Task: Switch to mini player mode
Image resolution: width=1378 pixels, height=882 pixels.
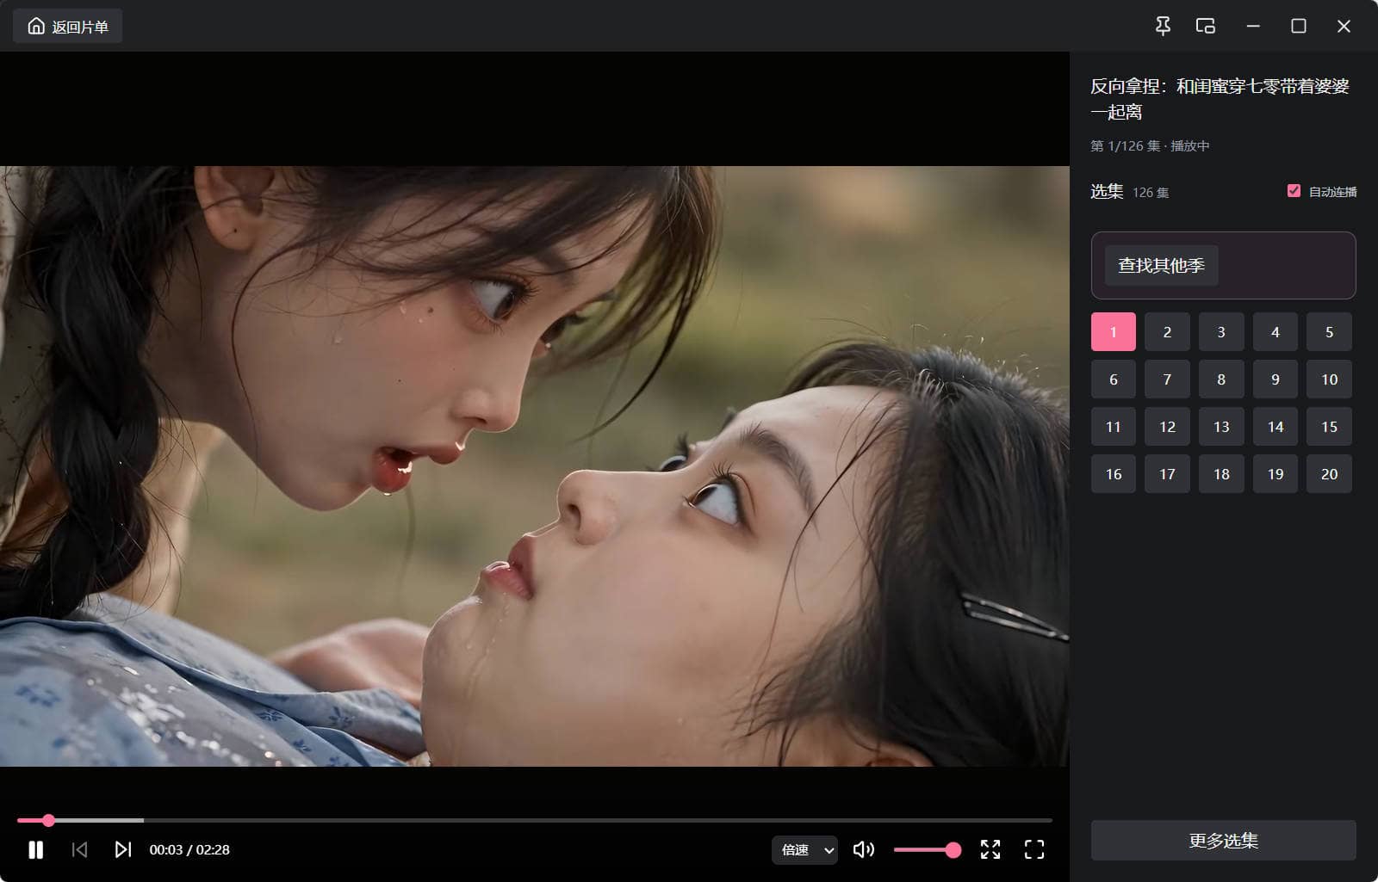Action: [1206, 26]
